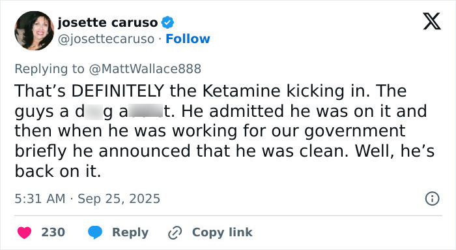
Task: Click the 230 likes count
Action: pos(53,232)
